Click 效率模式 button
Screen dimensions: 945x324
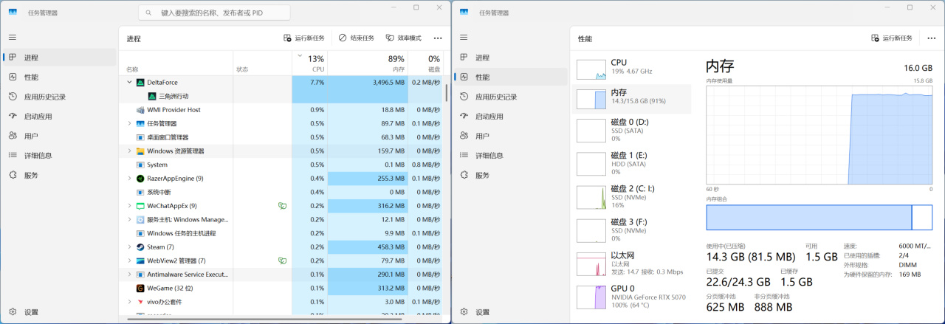pyautogui.click(x=403, y=38)
